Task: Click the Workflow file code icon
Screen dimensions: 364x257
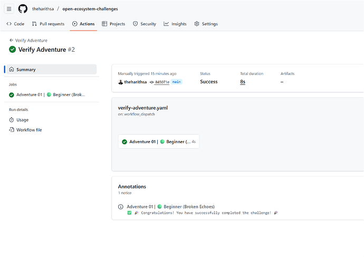Action: [x=12, y=129]
